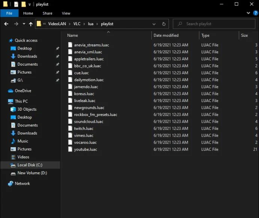Open the recent locations dropdown arrow

pos(24,24)
